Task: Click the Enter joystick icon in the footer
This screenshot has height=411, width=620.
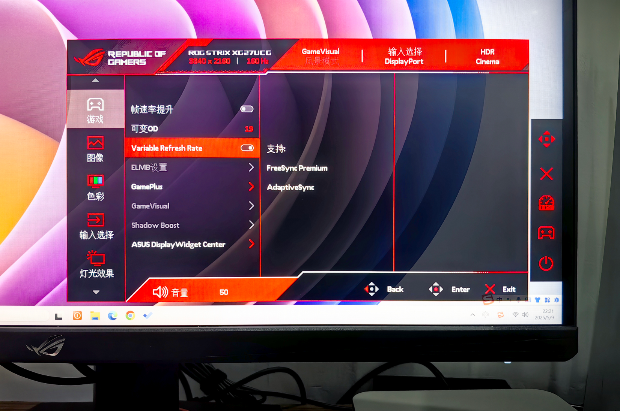Action: (436, 289)
